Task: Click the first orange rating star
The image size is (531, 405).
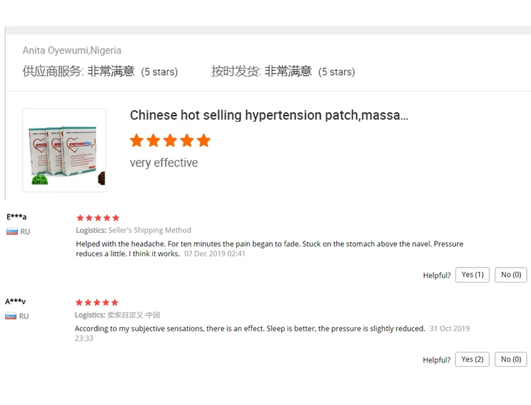Action: click(x=137, y=140)
